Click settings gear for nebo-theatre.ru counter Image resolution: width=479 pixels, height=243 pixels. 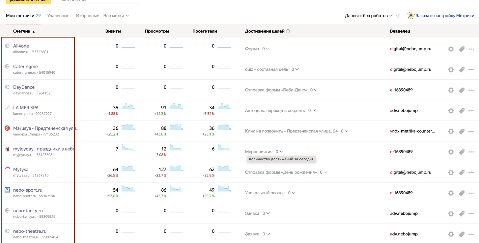click(x=451, y=234)
